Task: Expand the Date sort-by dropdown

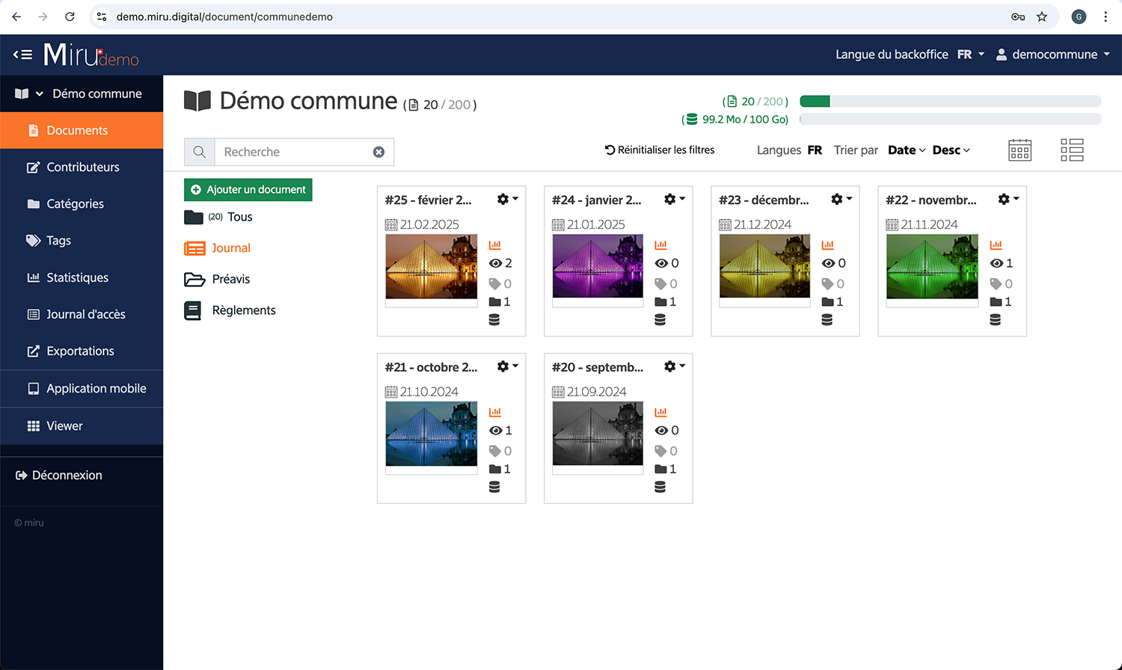Action: point(906,150)
